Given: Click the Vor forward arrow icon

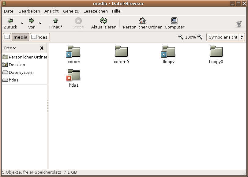Looking at the screenshot, I should 31,21.
